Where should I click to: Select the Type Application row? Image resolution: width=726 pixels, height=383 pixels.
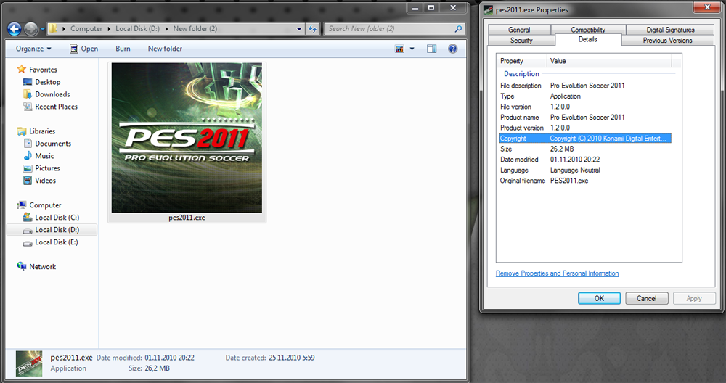(584, 96)
